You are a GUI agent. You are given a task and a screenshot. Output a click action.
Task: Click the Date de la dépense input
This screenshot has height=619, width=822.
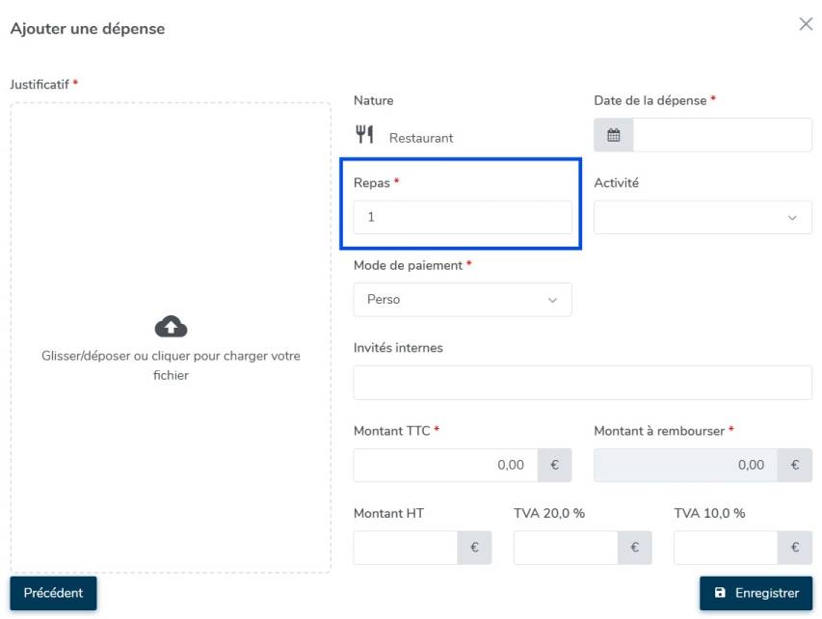(722, 135)
